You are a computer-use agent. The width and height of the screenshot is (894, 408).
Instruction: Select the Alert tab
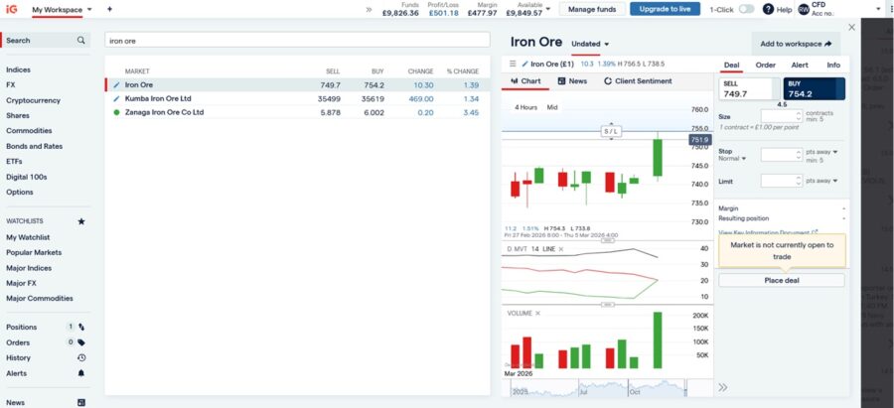pos(800,65)
